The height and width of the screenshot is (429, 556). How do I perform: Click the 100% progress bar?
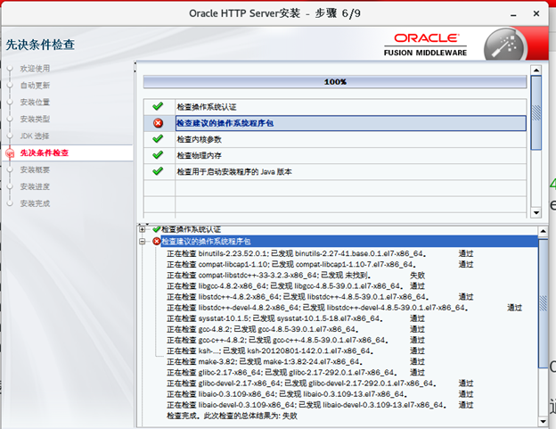point(335,82)
